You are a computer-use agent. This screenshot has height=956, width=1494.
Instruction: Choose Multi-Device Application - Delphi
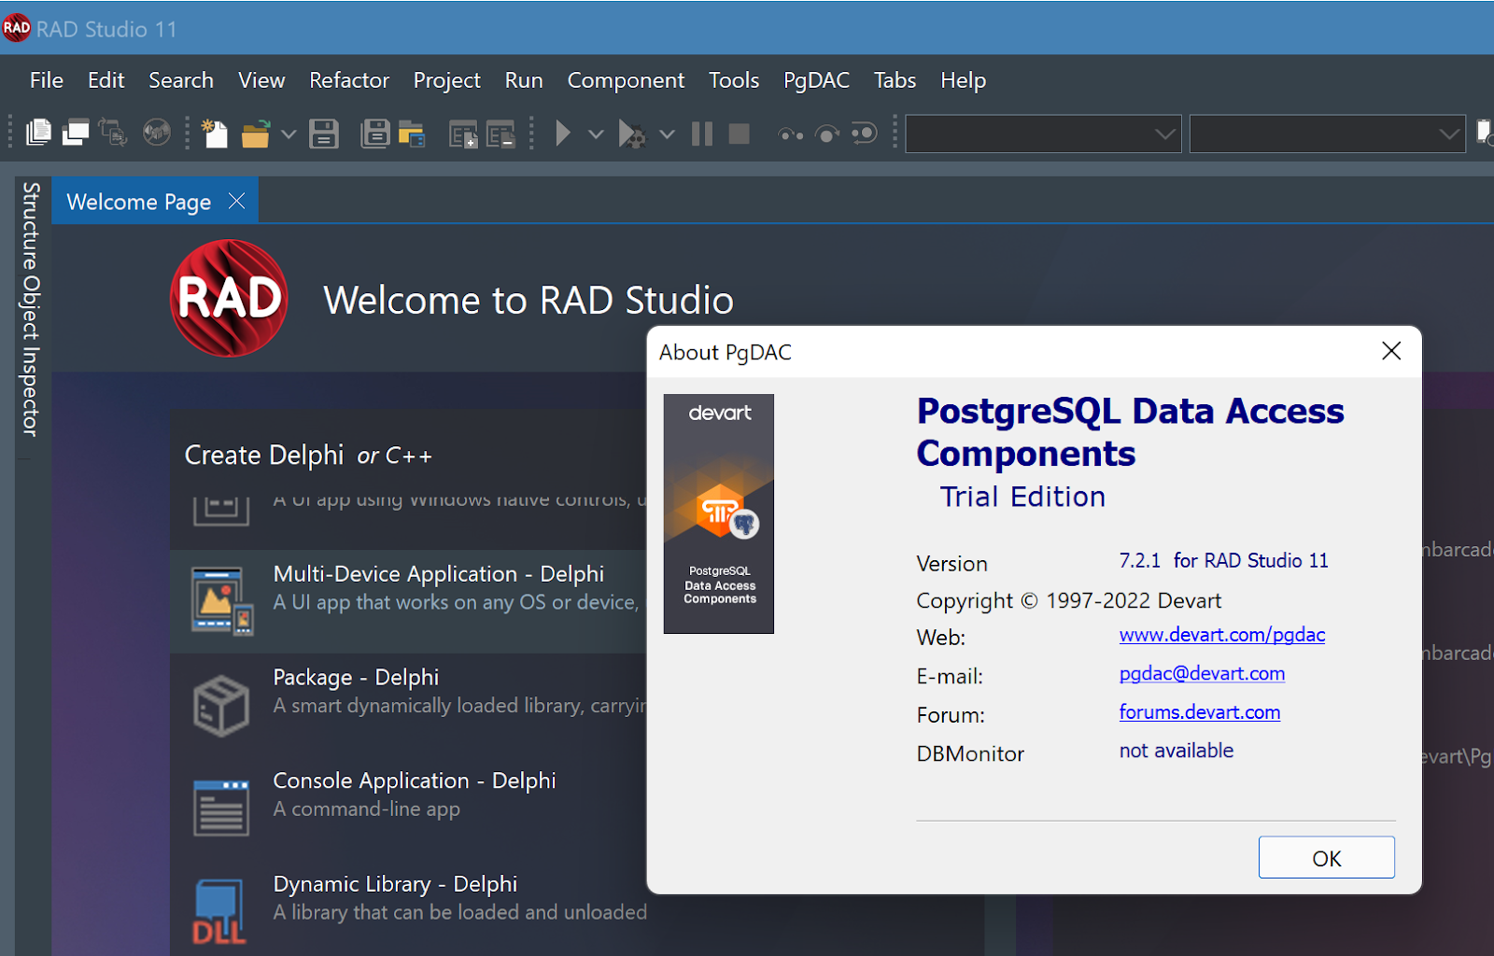(407, 601)
